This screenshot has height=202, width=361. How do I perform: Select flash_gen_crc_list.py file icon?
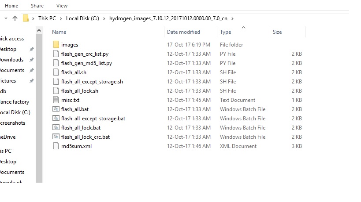click(56, 54)
